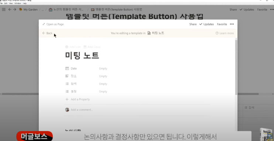This screenshot has width=274, height=141.
Task: Click the 참석 property name
Action: (71, 84)
